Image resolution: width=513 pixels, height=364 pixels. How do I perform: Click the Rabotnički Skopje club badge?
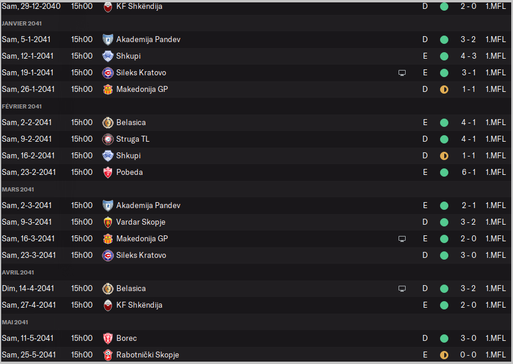tap(108, 355)
